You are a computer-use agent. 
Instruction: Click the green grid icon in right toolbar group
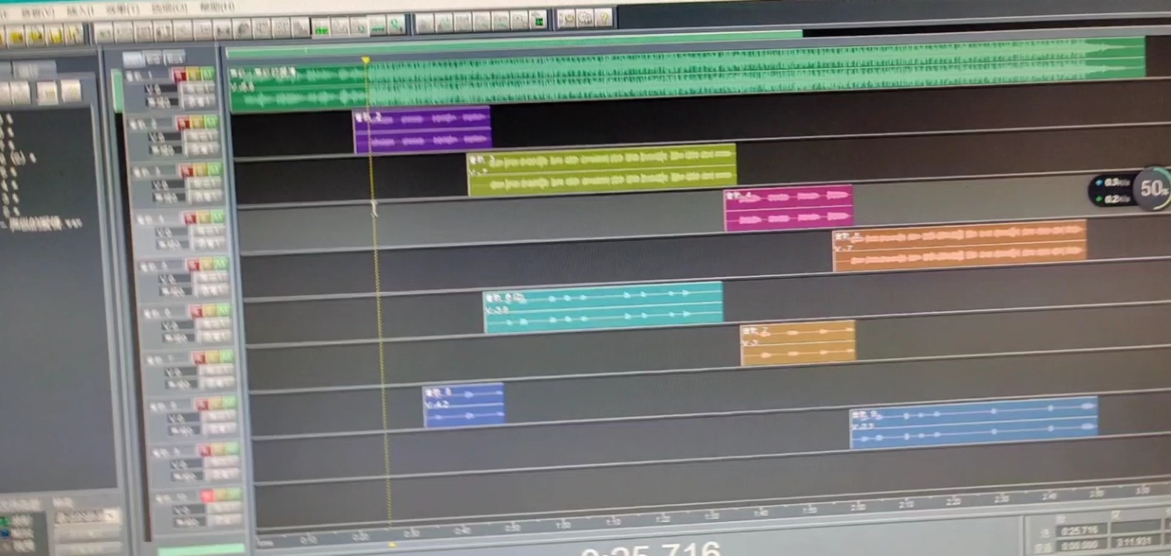point(539,20)
